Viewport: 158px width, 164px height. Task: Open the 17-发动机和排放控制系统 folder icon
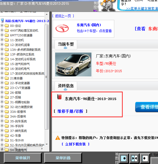[x=7, y=74]
